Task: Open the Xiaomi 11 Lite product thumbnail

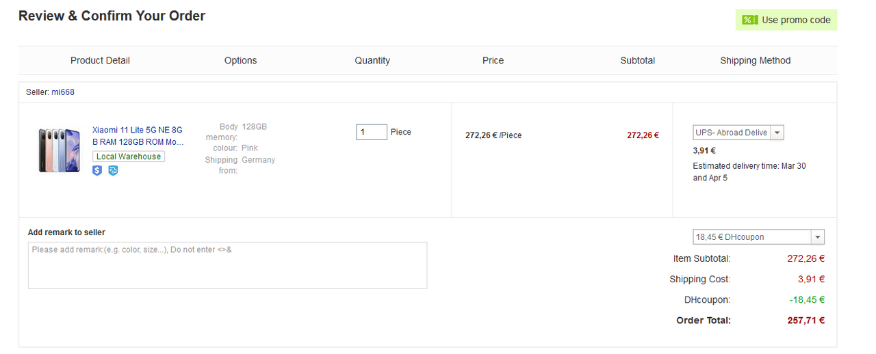Action: 59,150
